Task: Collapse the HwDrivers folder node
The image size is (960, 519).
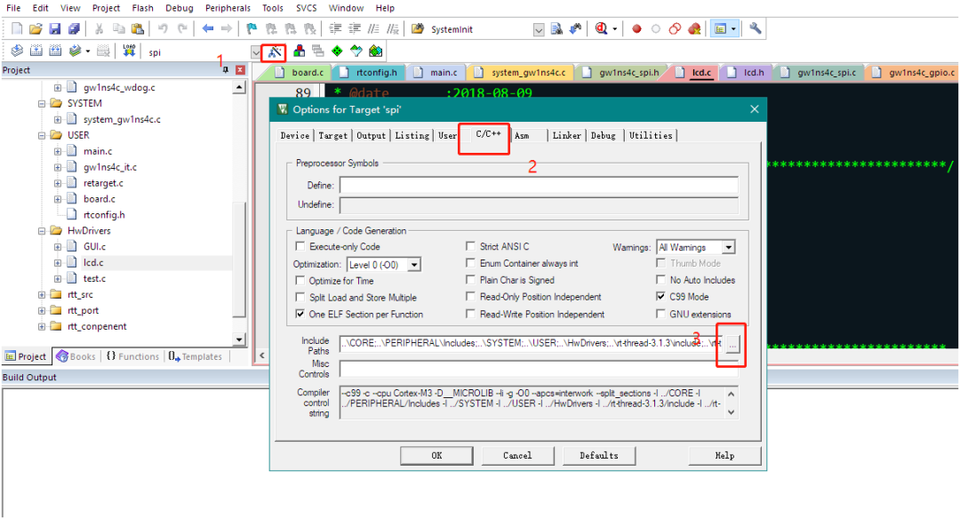Action: [42, 231]
